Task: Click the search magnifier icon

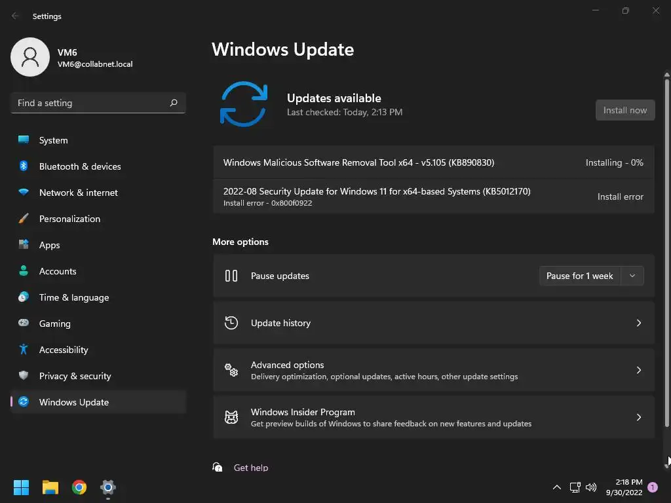Action: (174, 103)
